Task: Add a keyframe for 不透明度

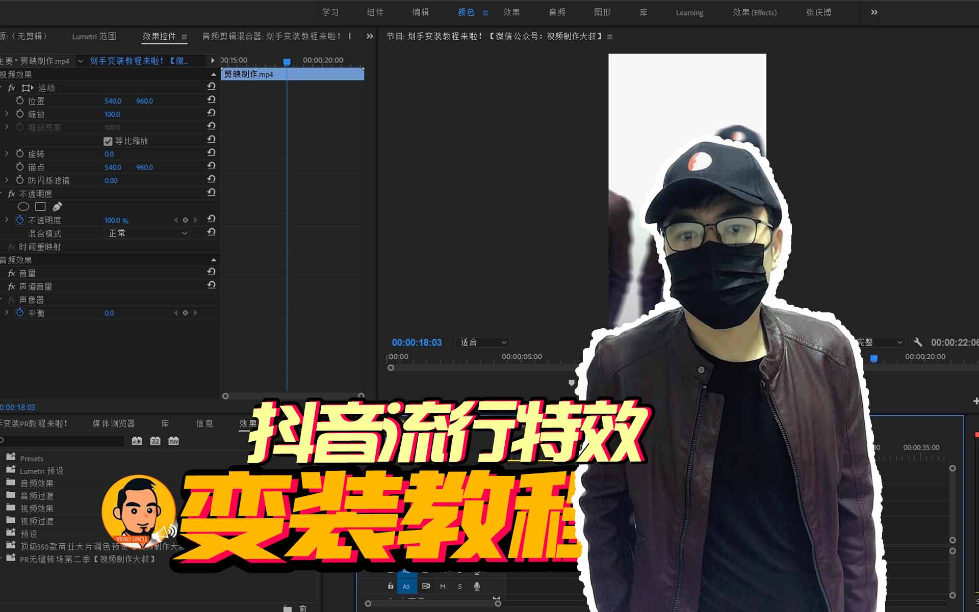Action: point(185,220)
